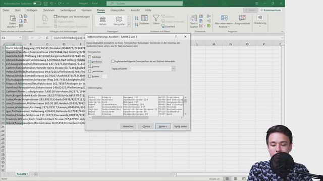Switch to the Formeln ribbon tab
The height and width of the screenshot is (181, 323).
(x=86, y=10)
